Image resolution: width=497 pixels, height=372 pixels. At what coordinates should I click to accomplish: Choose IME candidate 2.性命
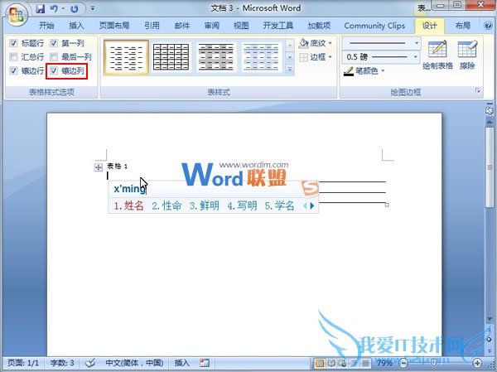click(x=166, y=205)
